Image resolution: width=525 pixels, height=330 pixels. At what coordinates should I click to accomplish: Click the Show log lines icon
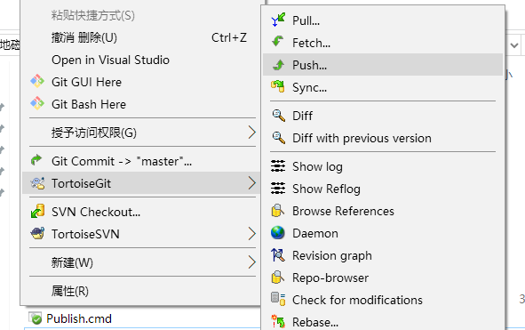click(x=278, y=166)
